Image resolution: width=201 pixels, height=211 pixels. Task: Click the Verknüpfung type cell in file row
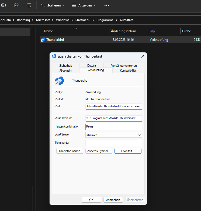[159, 40]
